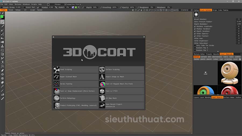
Task: Click the close X smart material item
Action: coord(205,73)
